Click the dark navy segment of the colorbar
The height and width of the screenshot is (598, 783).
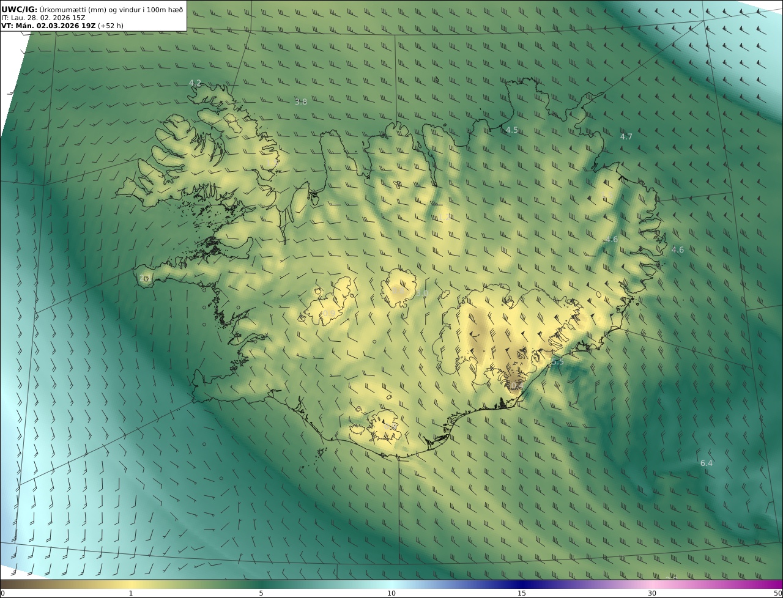(x=522, y=584)
